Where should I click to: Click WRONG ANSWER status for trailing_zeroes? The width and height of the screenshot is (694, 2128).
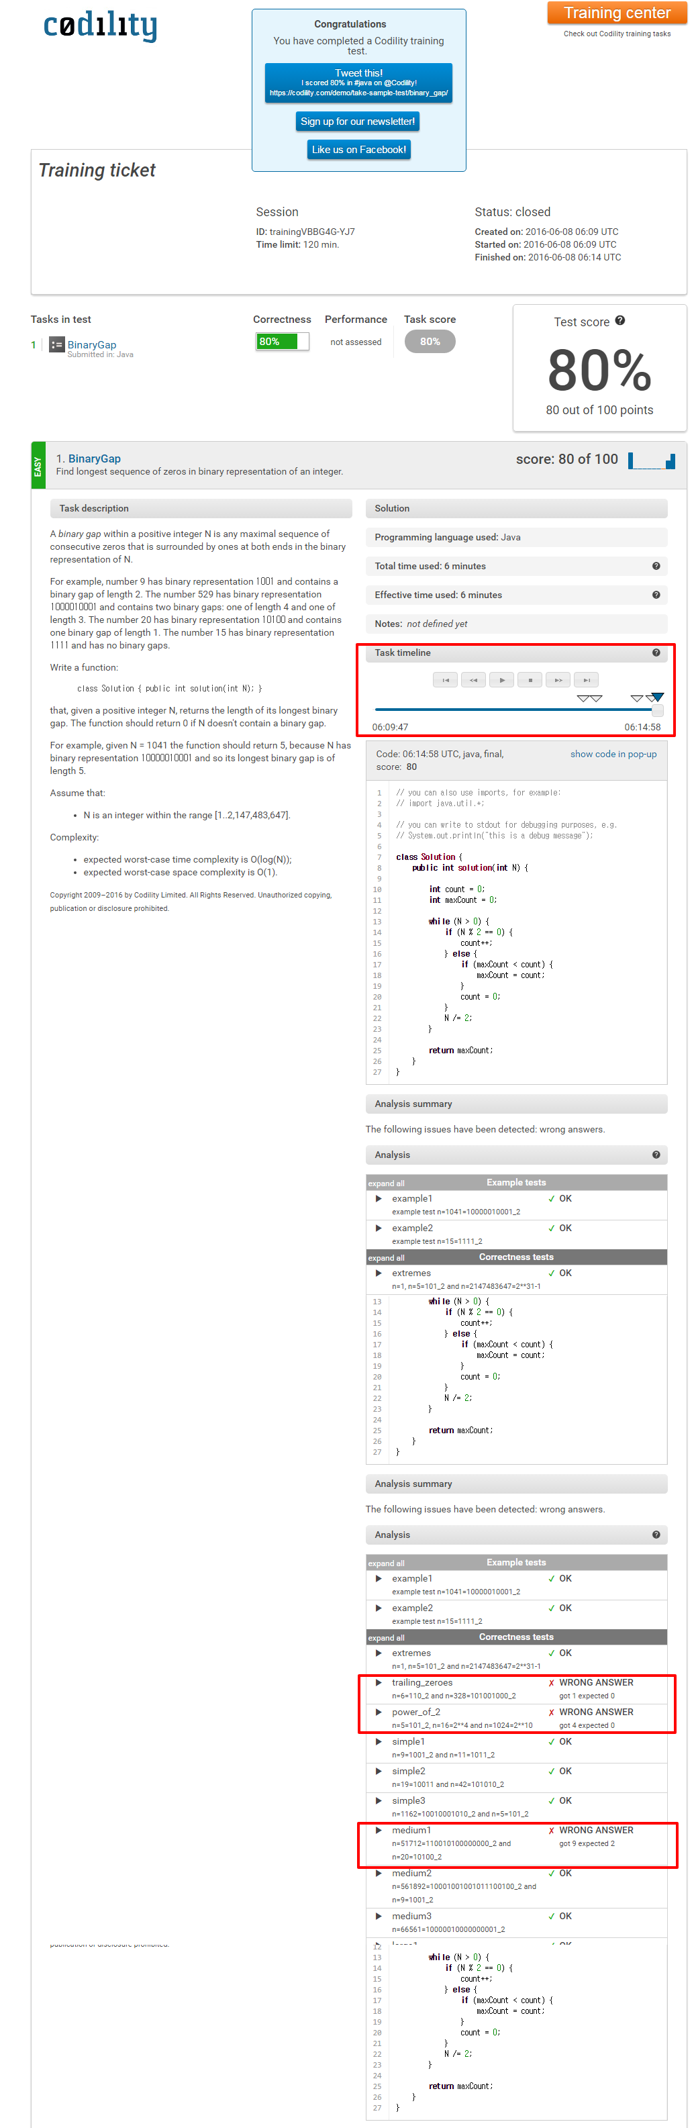(596, 1683)
